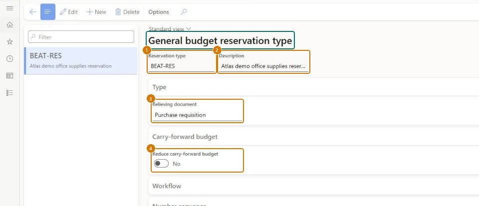Open the Options menu

(x=159, y=12)
